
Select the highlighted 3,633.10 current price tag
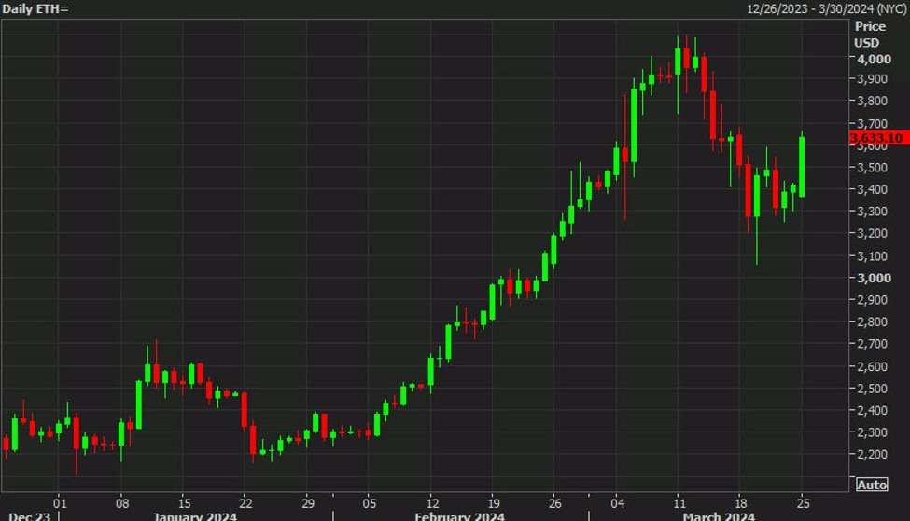click(877, 138)
